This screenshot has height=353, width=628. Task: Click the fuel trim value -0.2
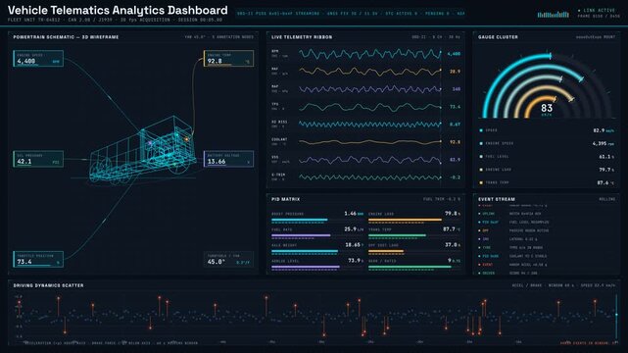click(455, 177)
